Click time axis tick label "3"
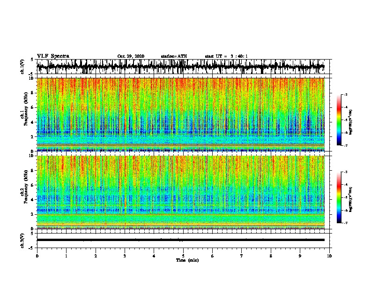371x287 pixels. click(125, 256)
